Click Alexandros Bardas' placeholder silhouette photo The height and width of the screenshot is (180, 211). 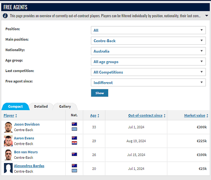click(x=8, y=168)
